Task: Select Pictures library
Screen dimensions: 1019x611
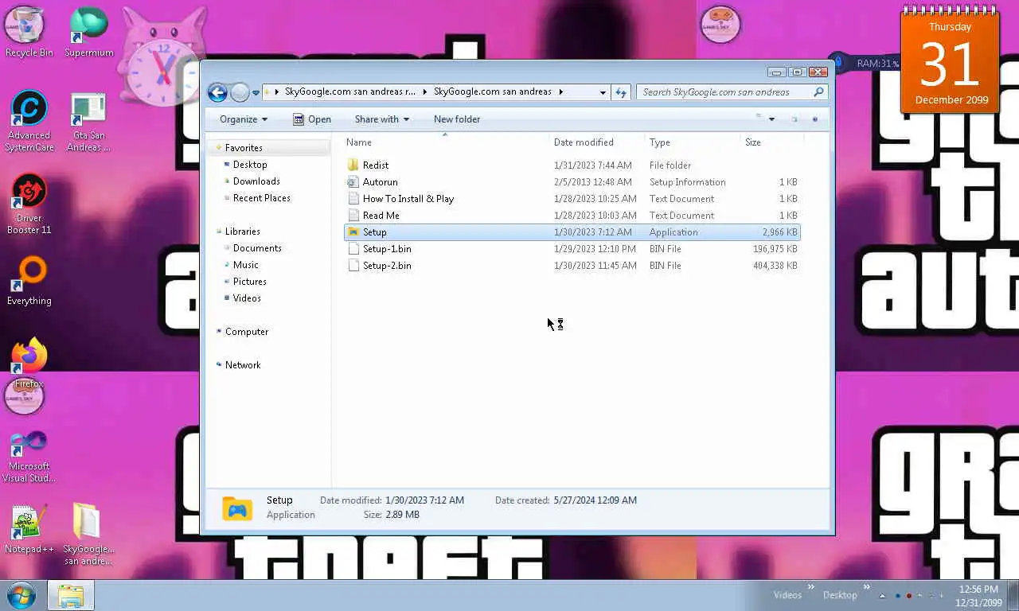Action: 249,282
